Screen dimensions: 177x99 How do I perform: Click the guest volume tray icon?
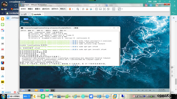(139, 90)
